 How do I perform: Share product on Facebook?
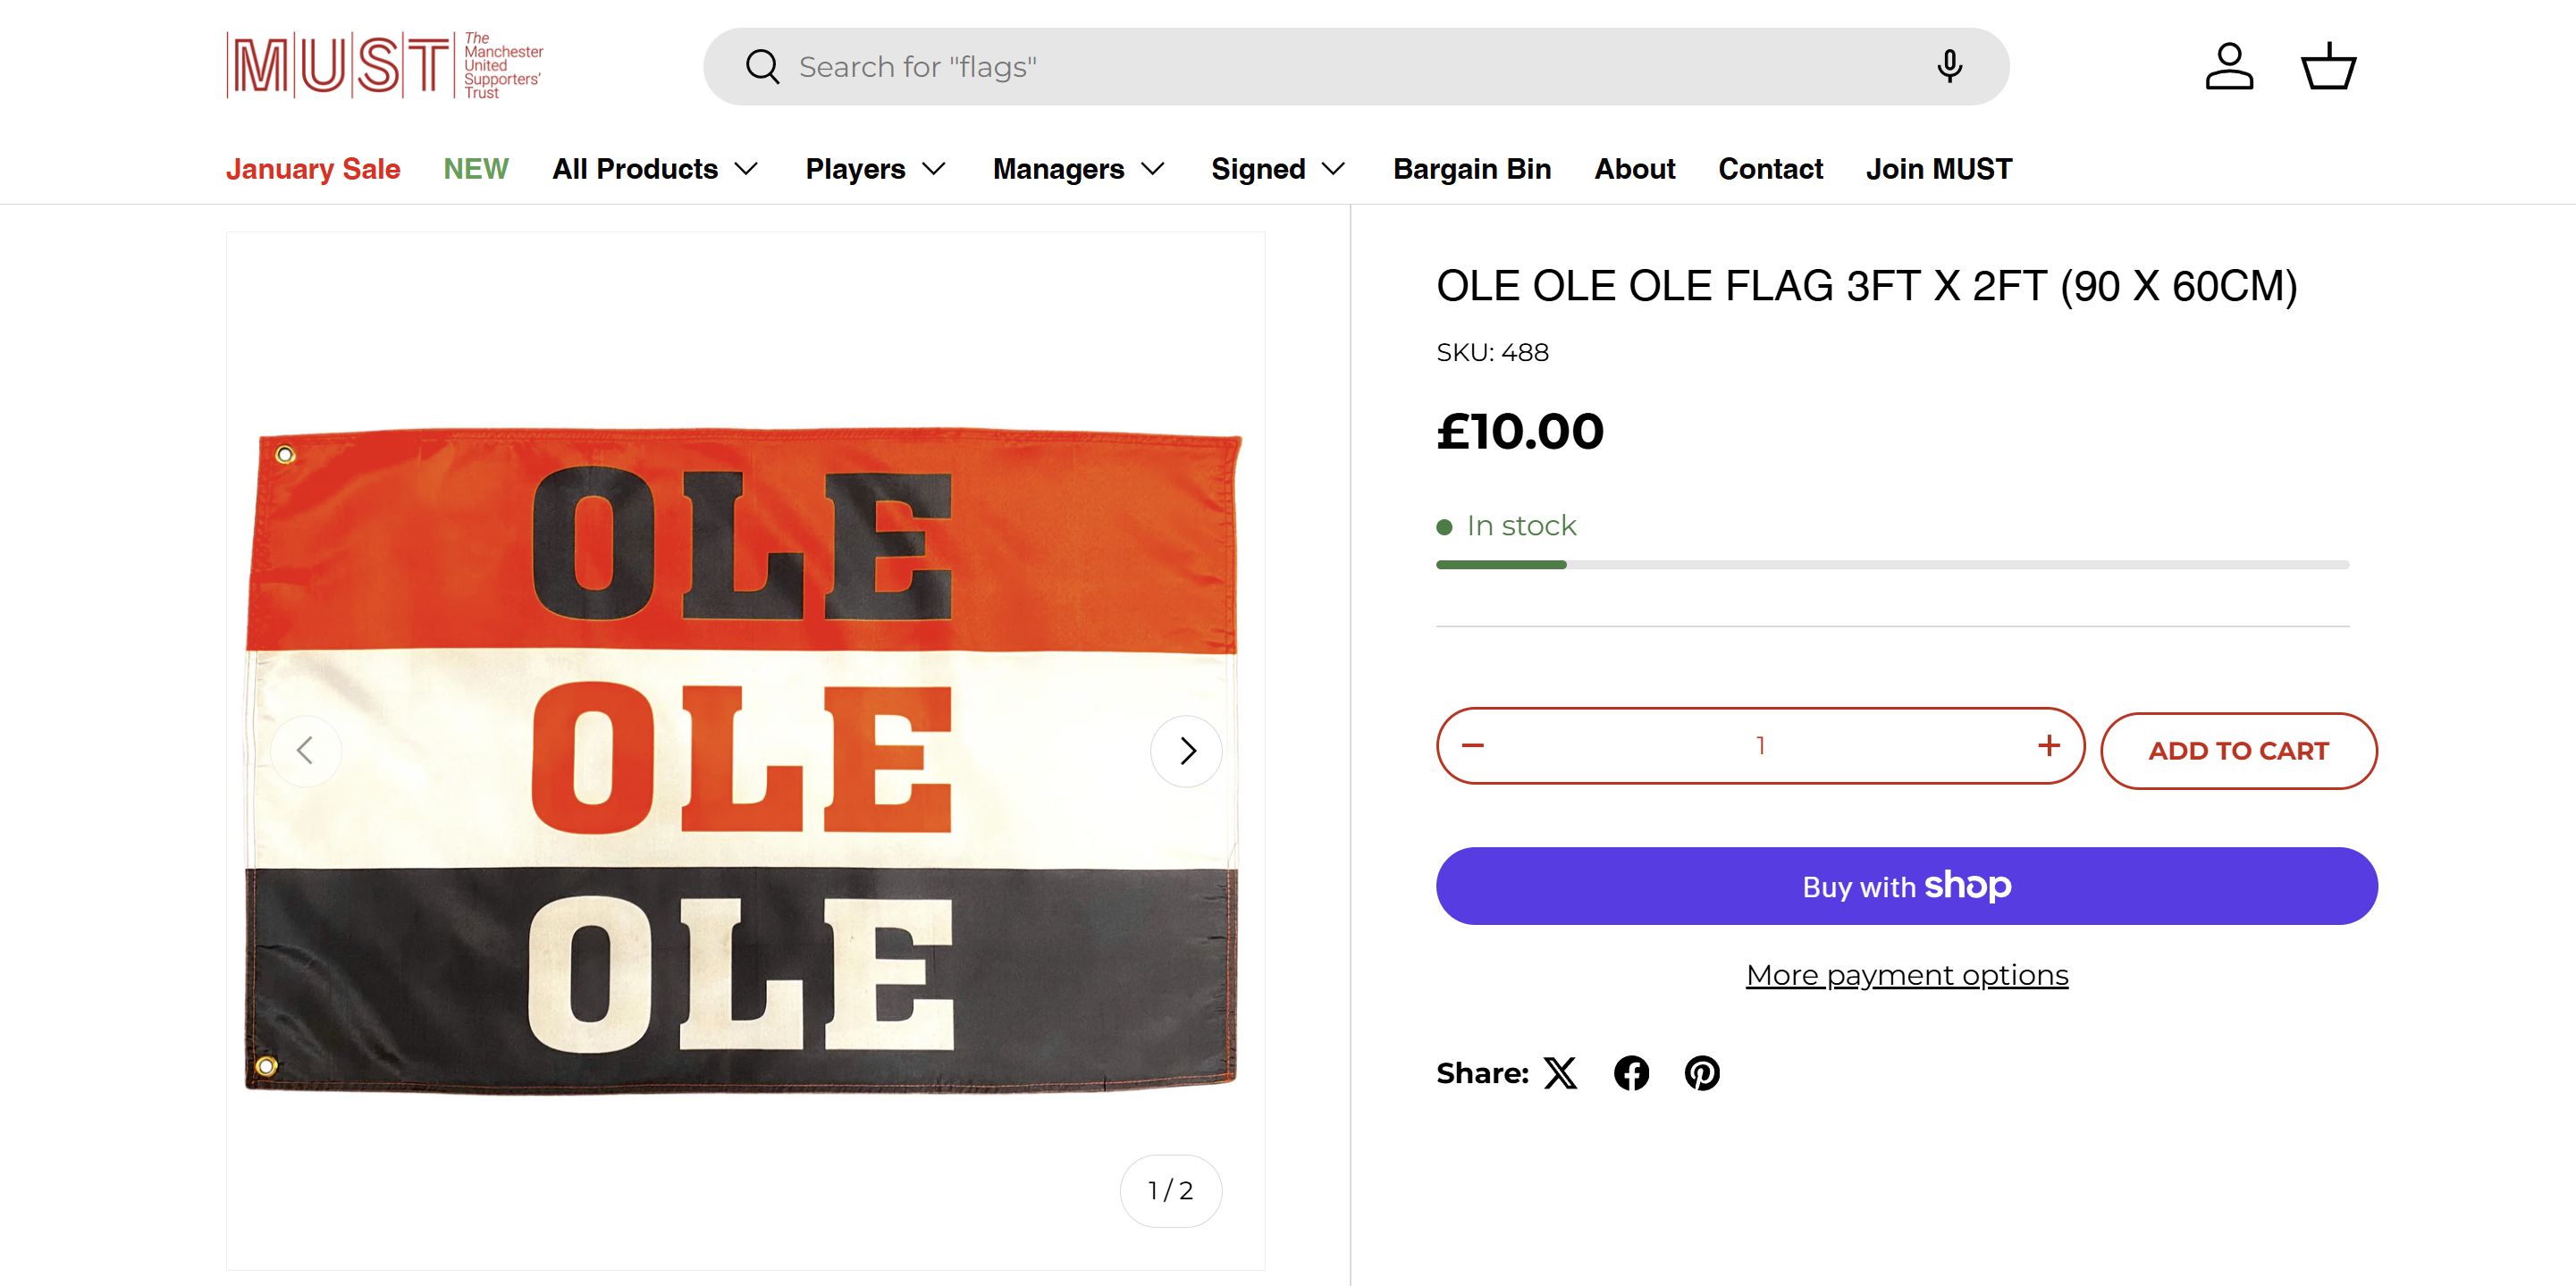(1631, 1073)
